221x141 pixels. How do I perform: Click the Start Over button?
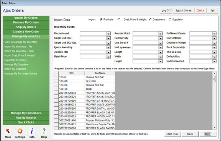[172, 134]
